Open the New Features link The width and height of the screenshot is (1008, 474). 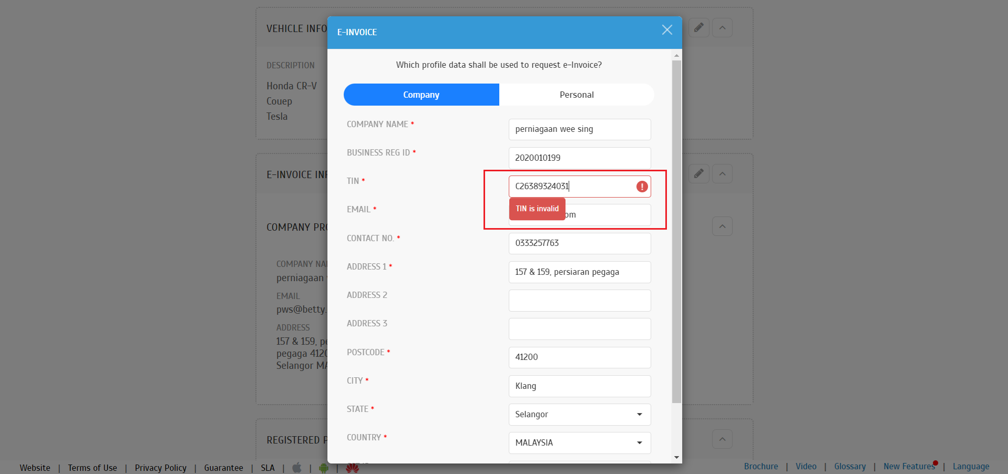coord(909,466)
